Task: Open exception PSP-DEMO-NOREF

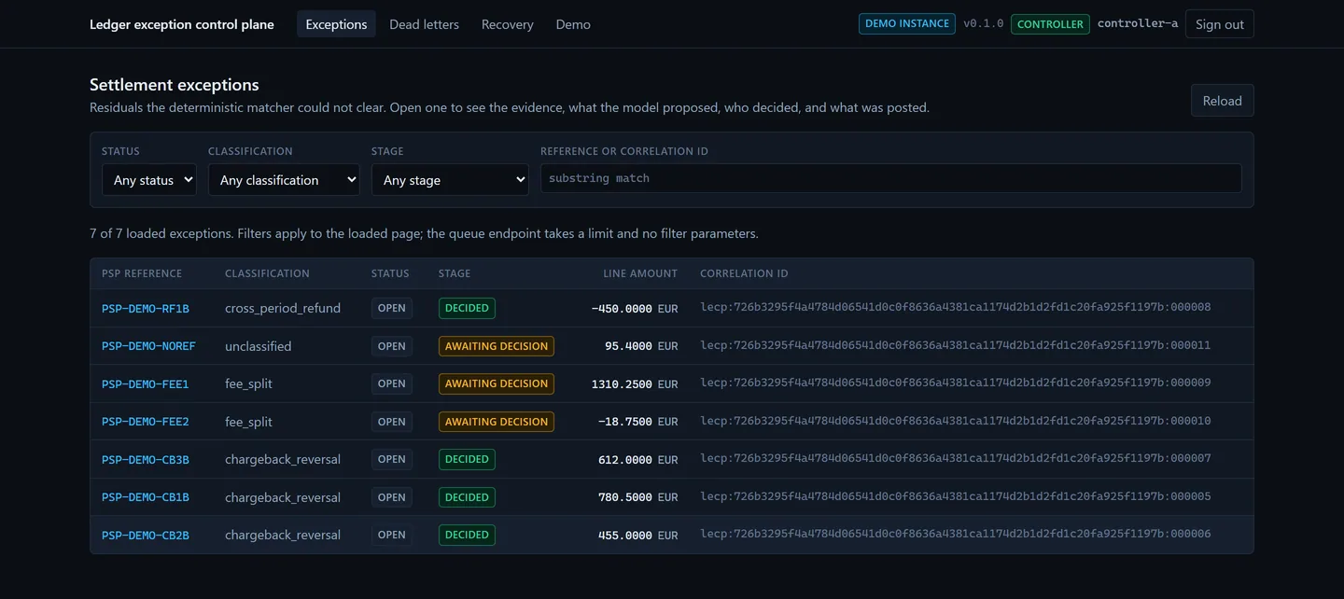Action: 148,346
